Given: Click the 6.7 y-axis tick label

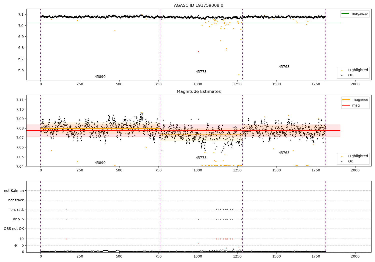Looking at the screenshot, I should point(21,59).
